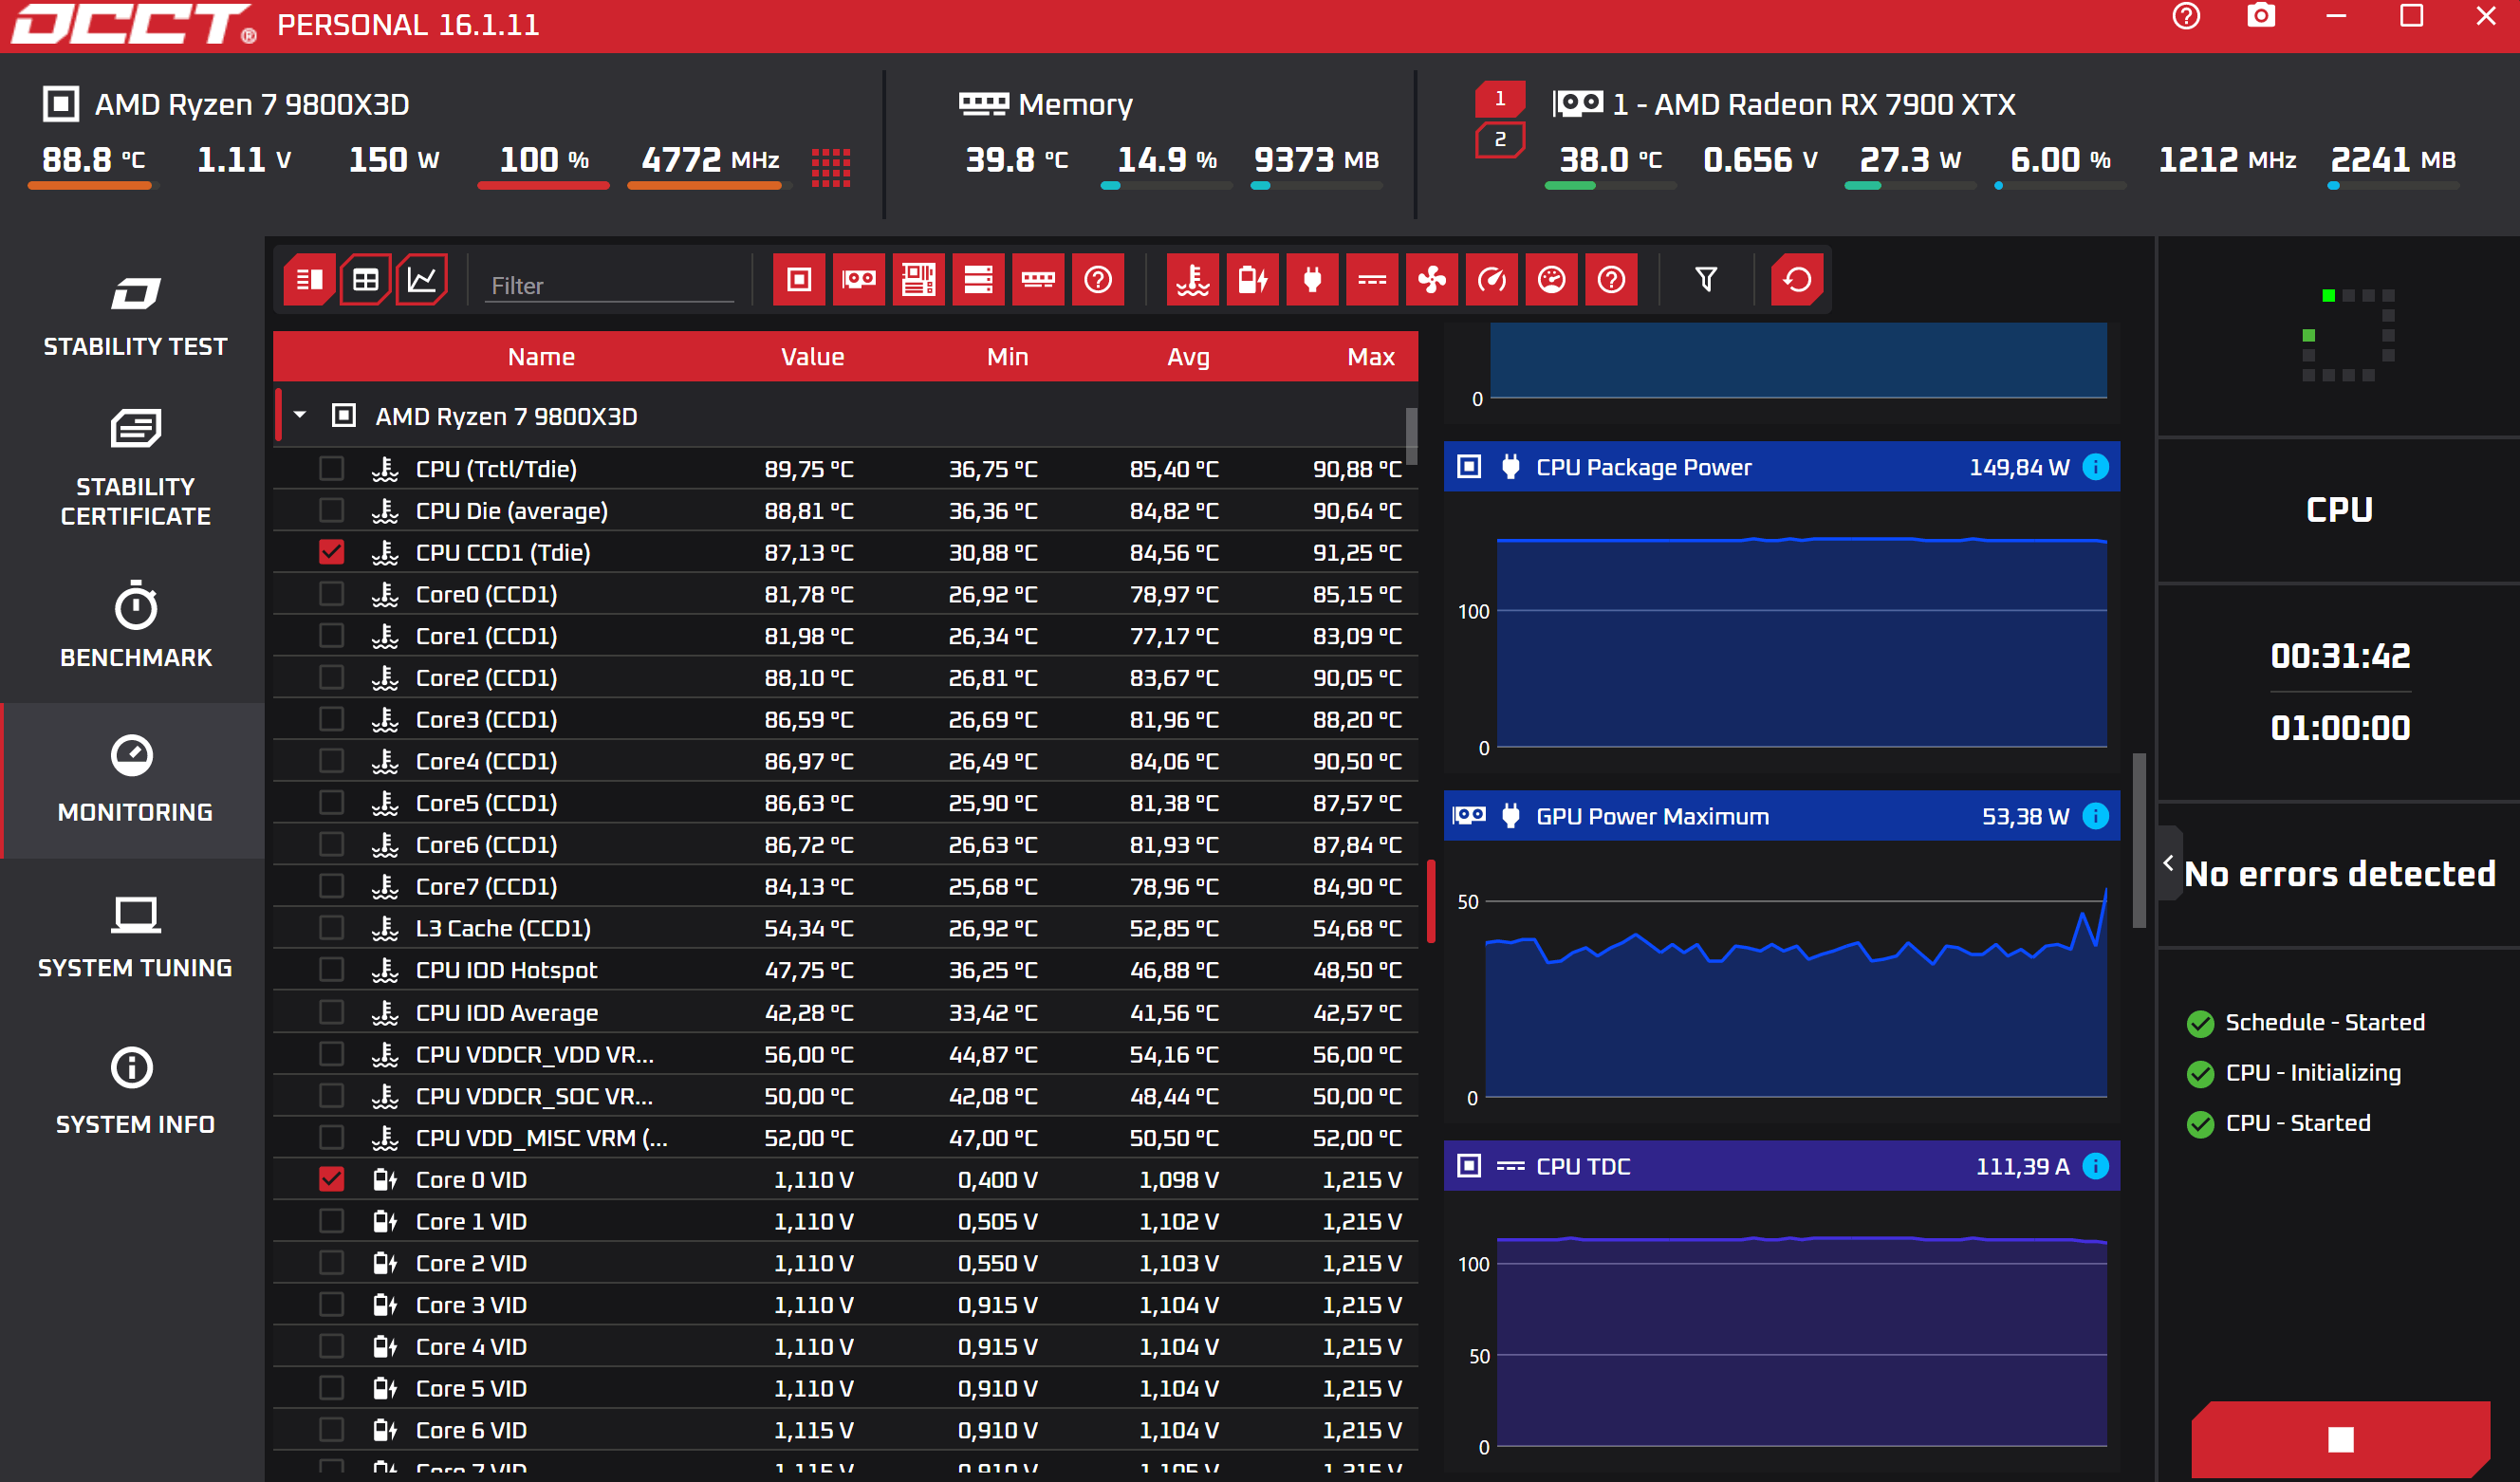Toggle the memory stick hardware filter icon
This screenshot has width=2520, height=1482.
click(x=1038, y=280)
